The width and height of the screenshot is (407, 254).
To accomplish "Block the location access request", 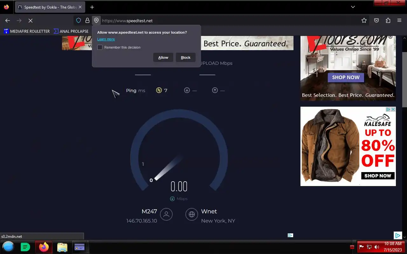I will [186, 57].
